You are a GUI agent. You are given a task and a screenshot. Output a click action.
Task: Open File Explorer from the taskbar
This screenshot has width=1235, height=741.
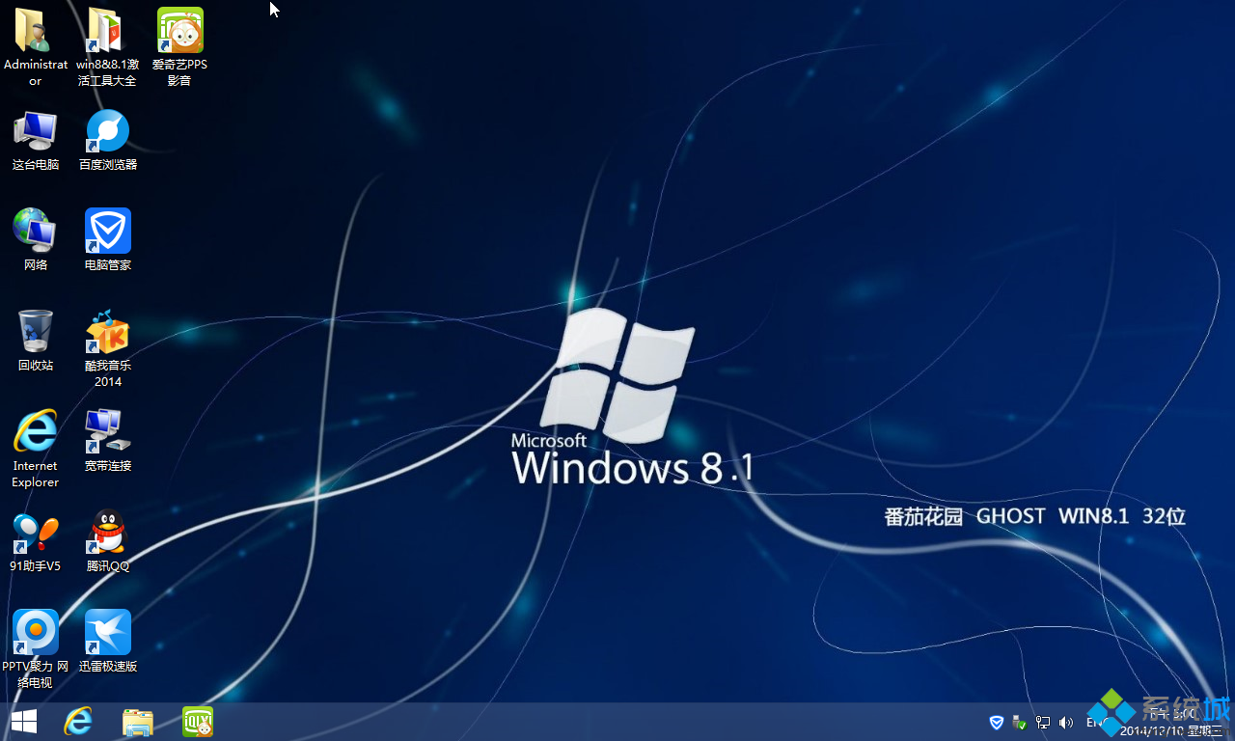(137, 721)
